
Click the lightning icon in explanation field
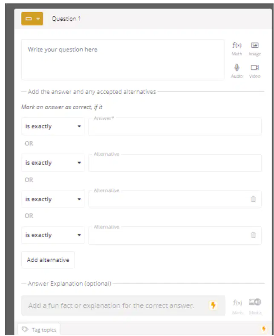[213, 305]
